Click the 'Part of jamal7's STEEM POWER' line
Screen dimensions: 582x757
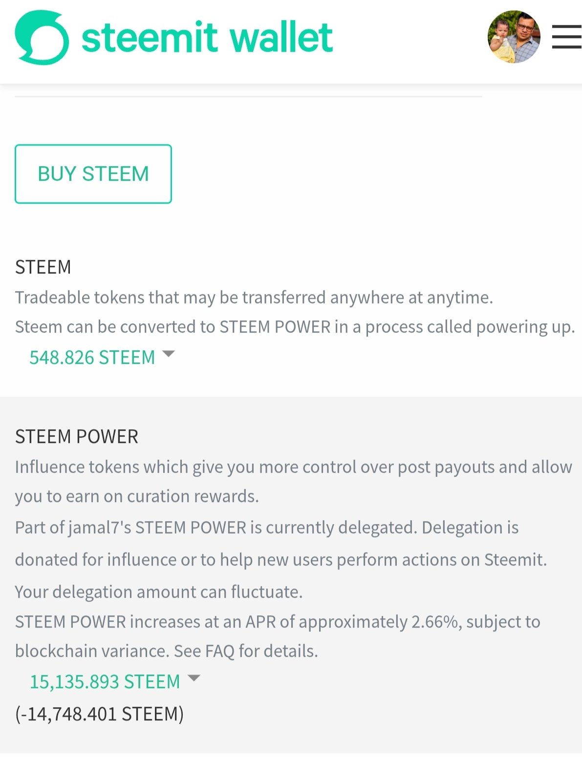(266, 528)
